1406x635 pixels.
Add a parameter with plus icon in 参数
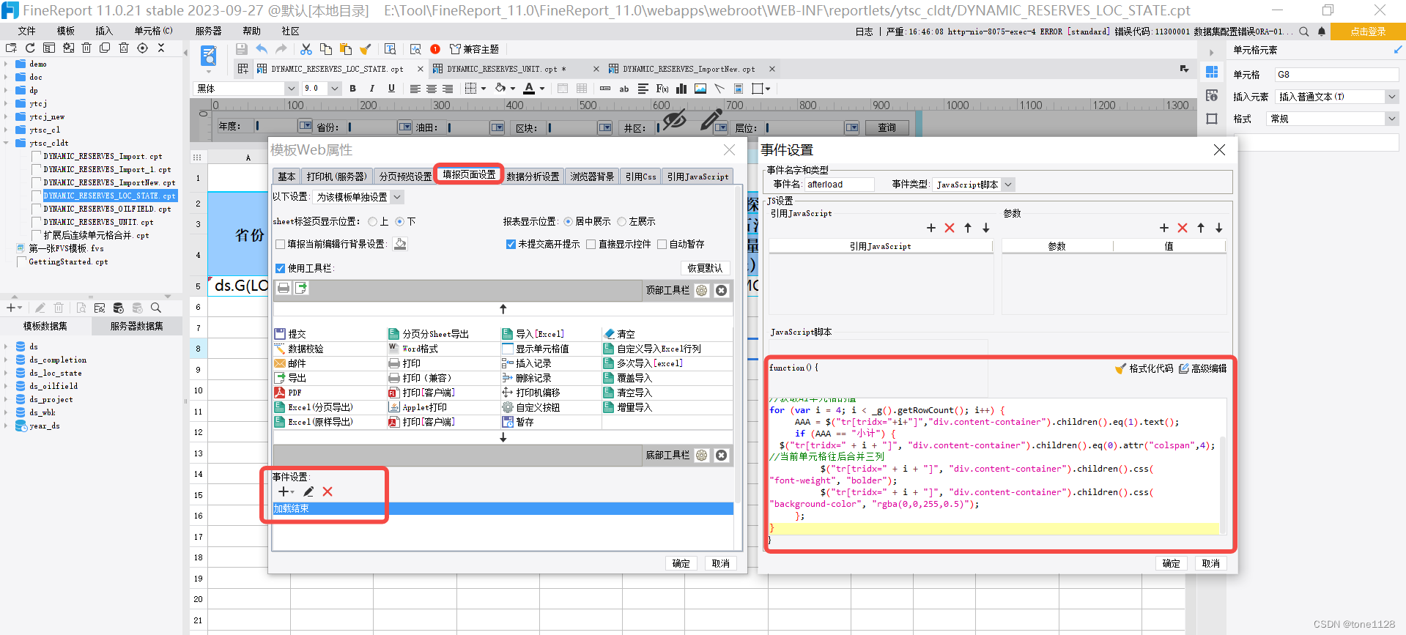point(1164,228)
